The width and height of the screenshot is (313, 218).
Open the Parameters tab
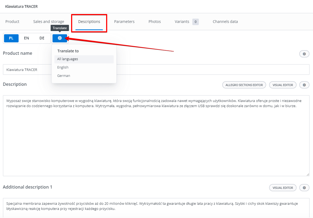click(124, 22)
